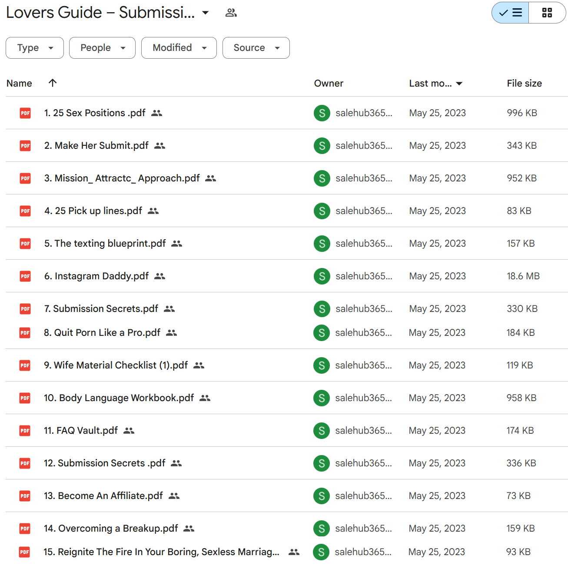Click modified date on Body Language Workbook row
568x566 pixels.
437,398
